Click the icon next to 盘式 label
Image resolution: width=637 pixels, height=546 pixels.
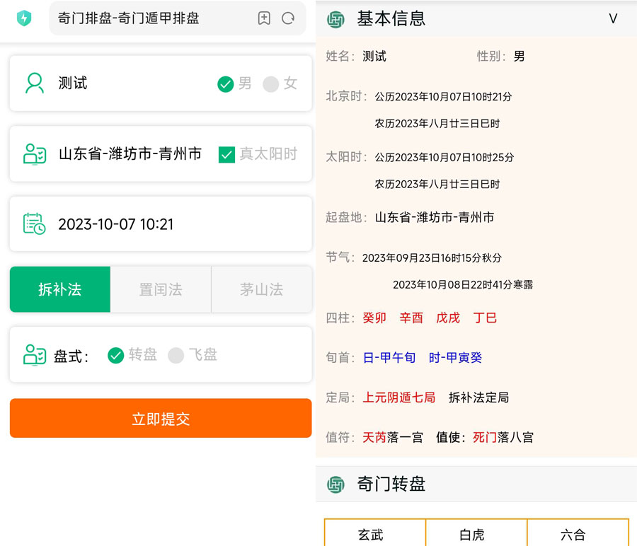[33, 356]
